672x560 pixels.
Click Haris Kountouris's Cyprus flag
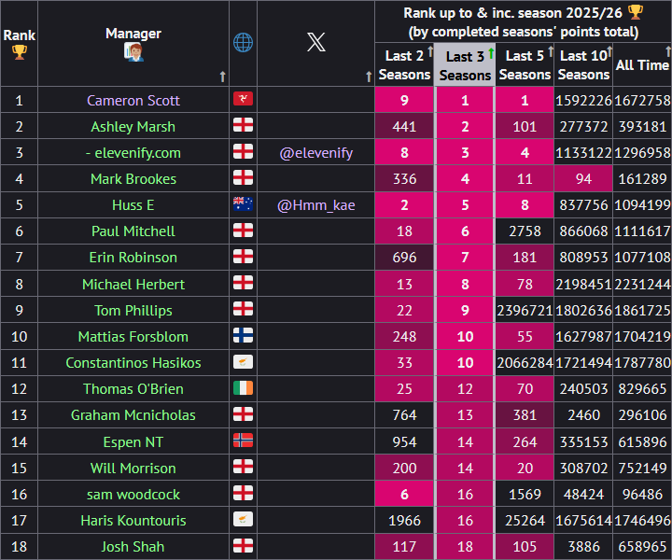tap(243, 519)
